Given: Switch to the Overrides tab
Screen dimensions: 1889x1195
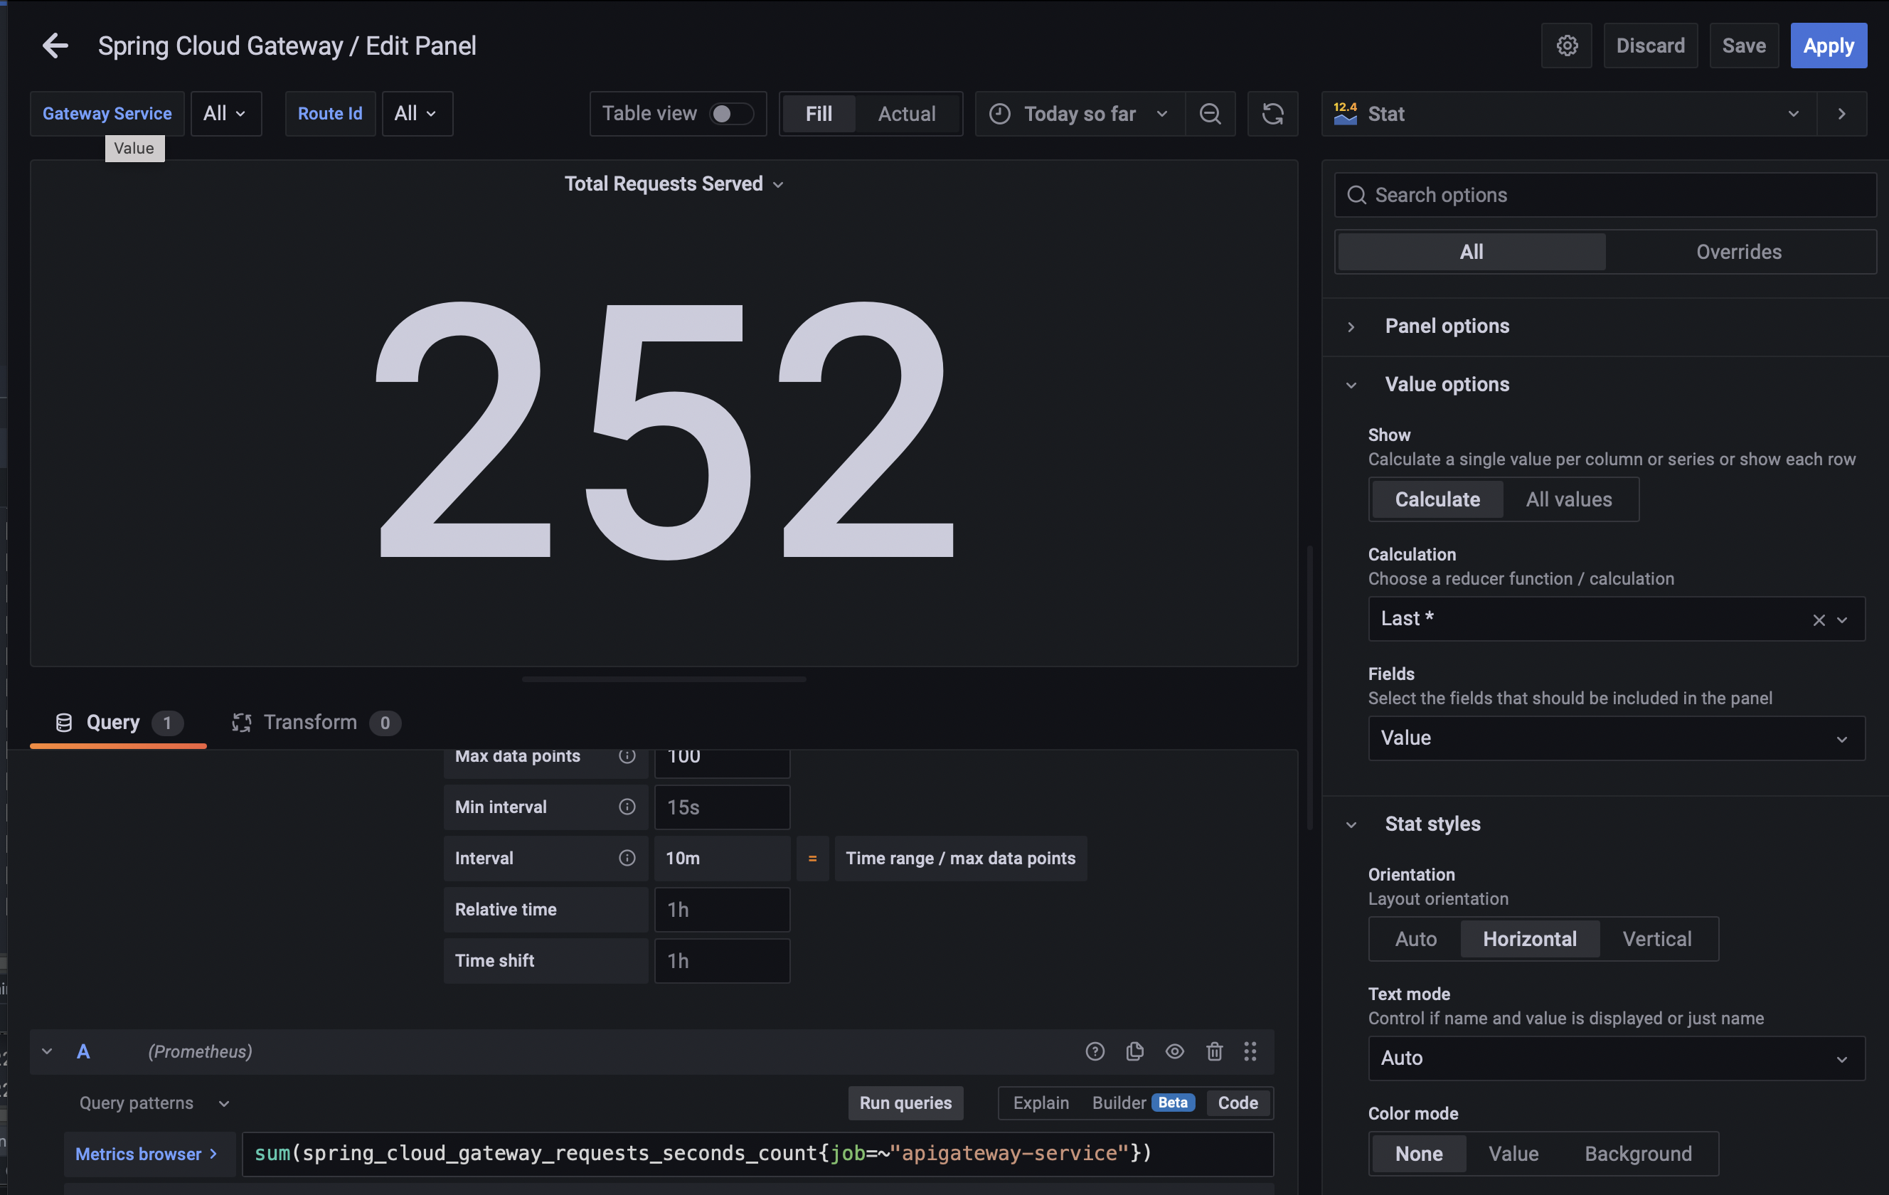Looking at the screenshot, I should 1738,252.
